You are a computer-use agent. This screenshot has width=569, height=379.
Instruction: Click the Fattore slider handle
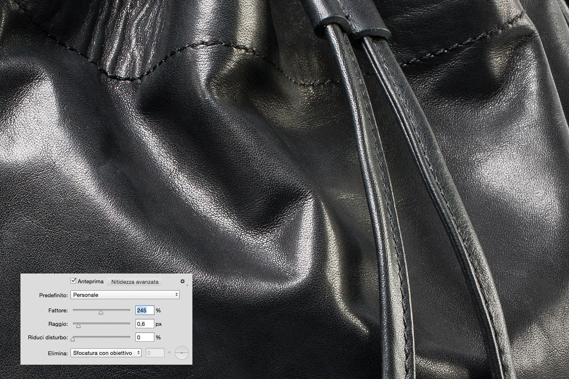[x=101, y=312]
